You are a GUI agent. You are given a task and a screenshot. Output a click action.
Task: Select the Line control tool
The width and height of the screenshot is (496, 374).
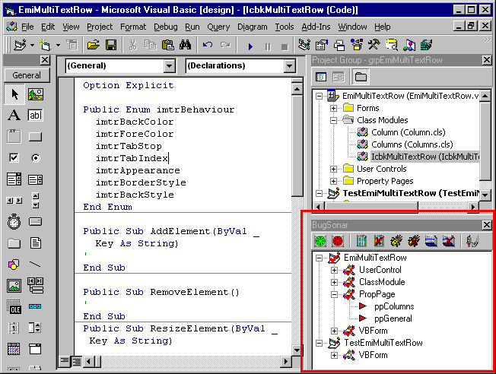click(x=36, y=264)
